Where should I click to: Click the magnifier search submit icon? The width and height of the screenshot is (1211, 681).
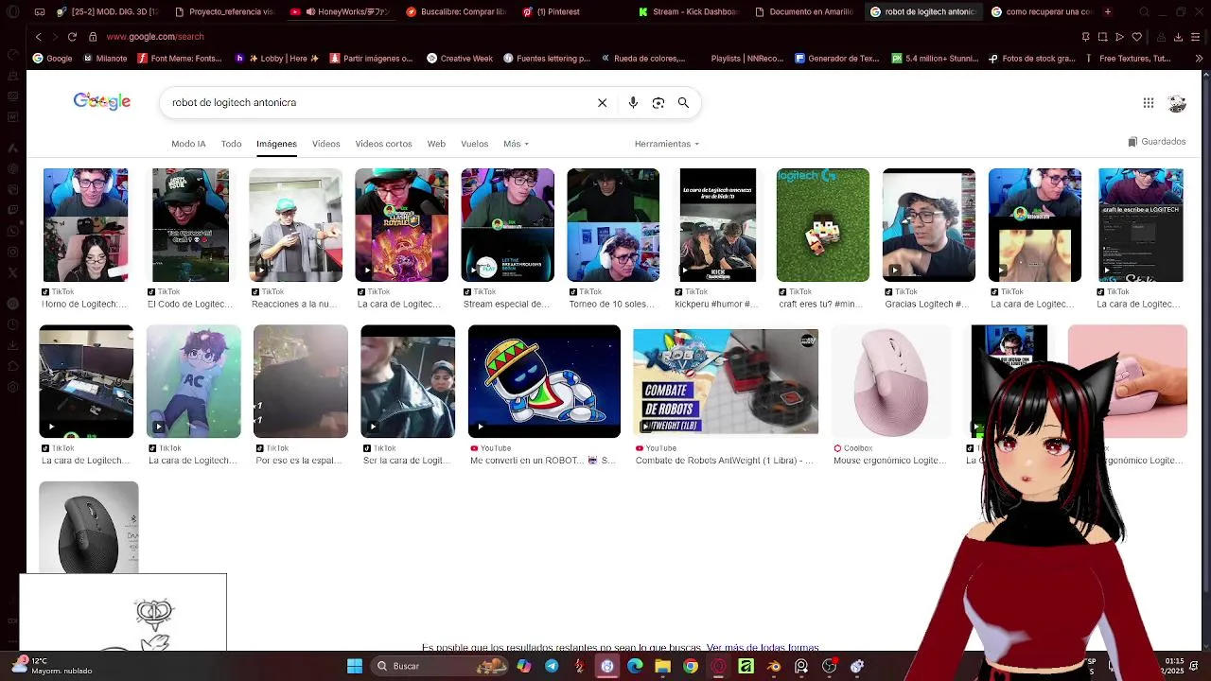click(683, 102)
